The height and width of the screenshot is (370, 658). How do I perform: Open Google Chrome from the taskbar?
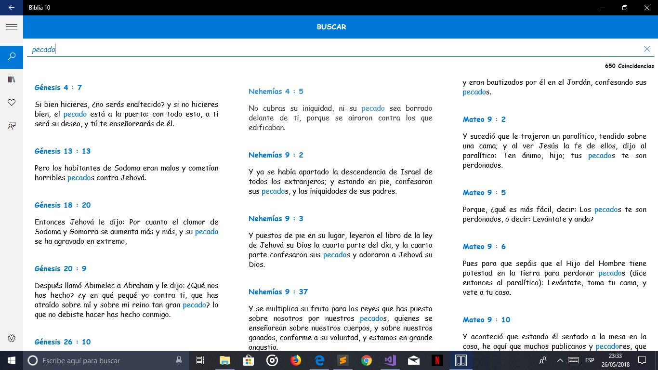point(366,360)
